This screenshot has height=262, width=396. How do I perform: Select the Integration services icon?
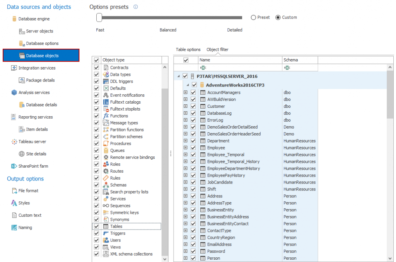(13, 68)
